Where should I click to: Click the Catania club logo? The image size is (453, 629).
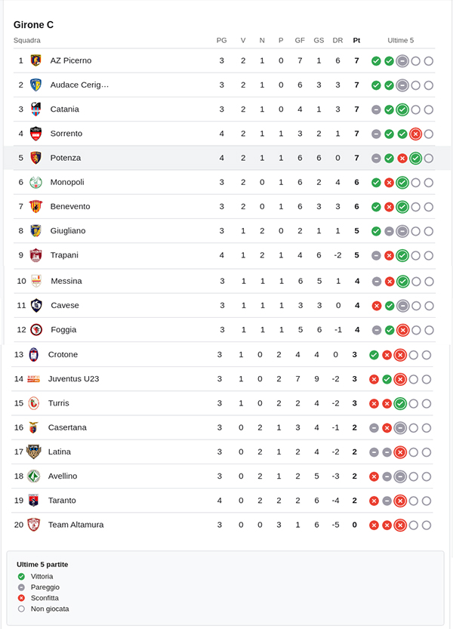(35, 109)
